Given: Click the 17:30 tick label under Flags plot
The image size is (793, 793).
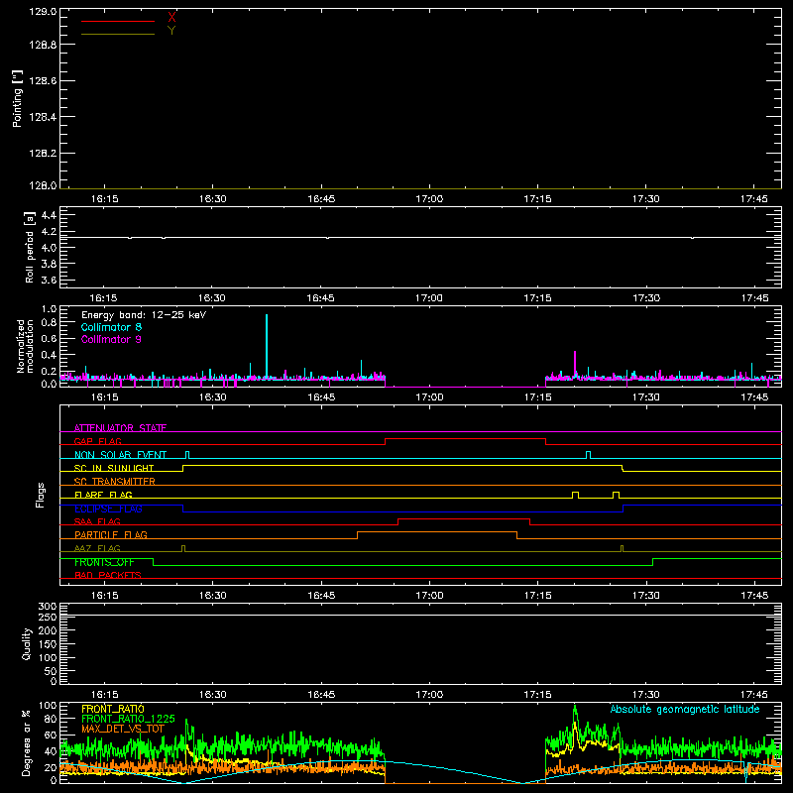Looking at the screenshot, I should point(646,596).
